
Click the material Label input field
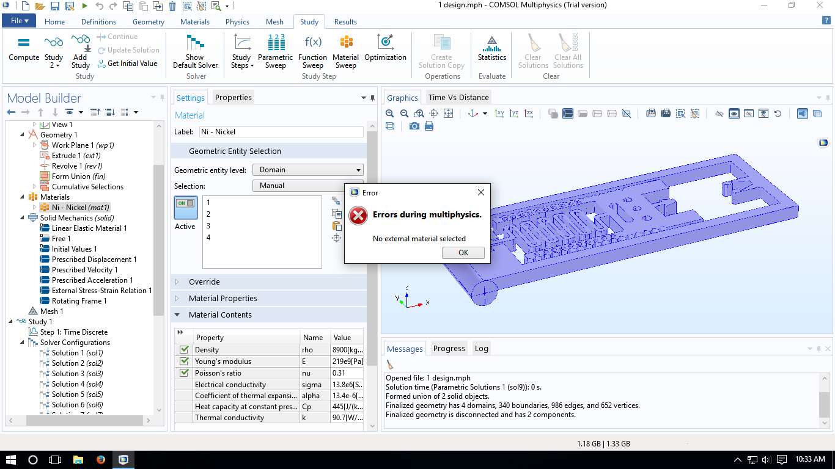281,132
